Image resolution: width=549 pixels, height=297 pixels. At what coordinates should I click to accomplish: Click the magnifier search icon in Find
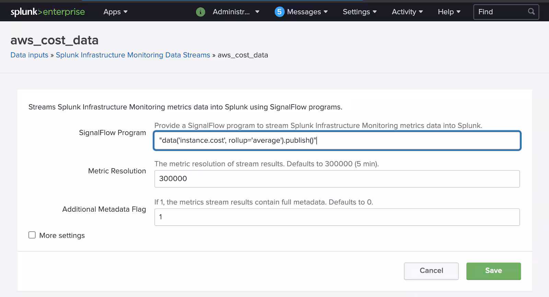click(531, 12)
